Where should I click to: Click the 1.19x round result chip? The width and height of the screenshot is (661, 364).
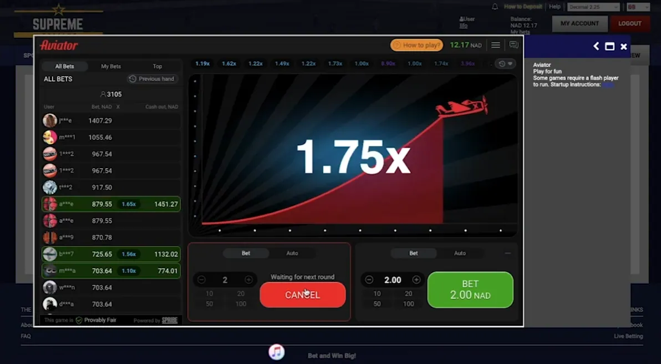(202, 64)
